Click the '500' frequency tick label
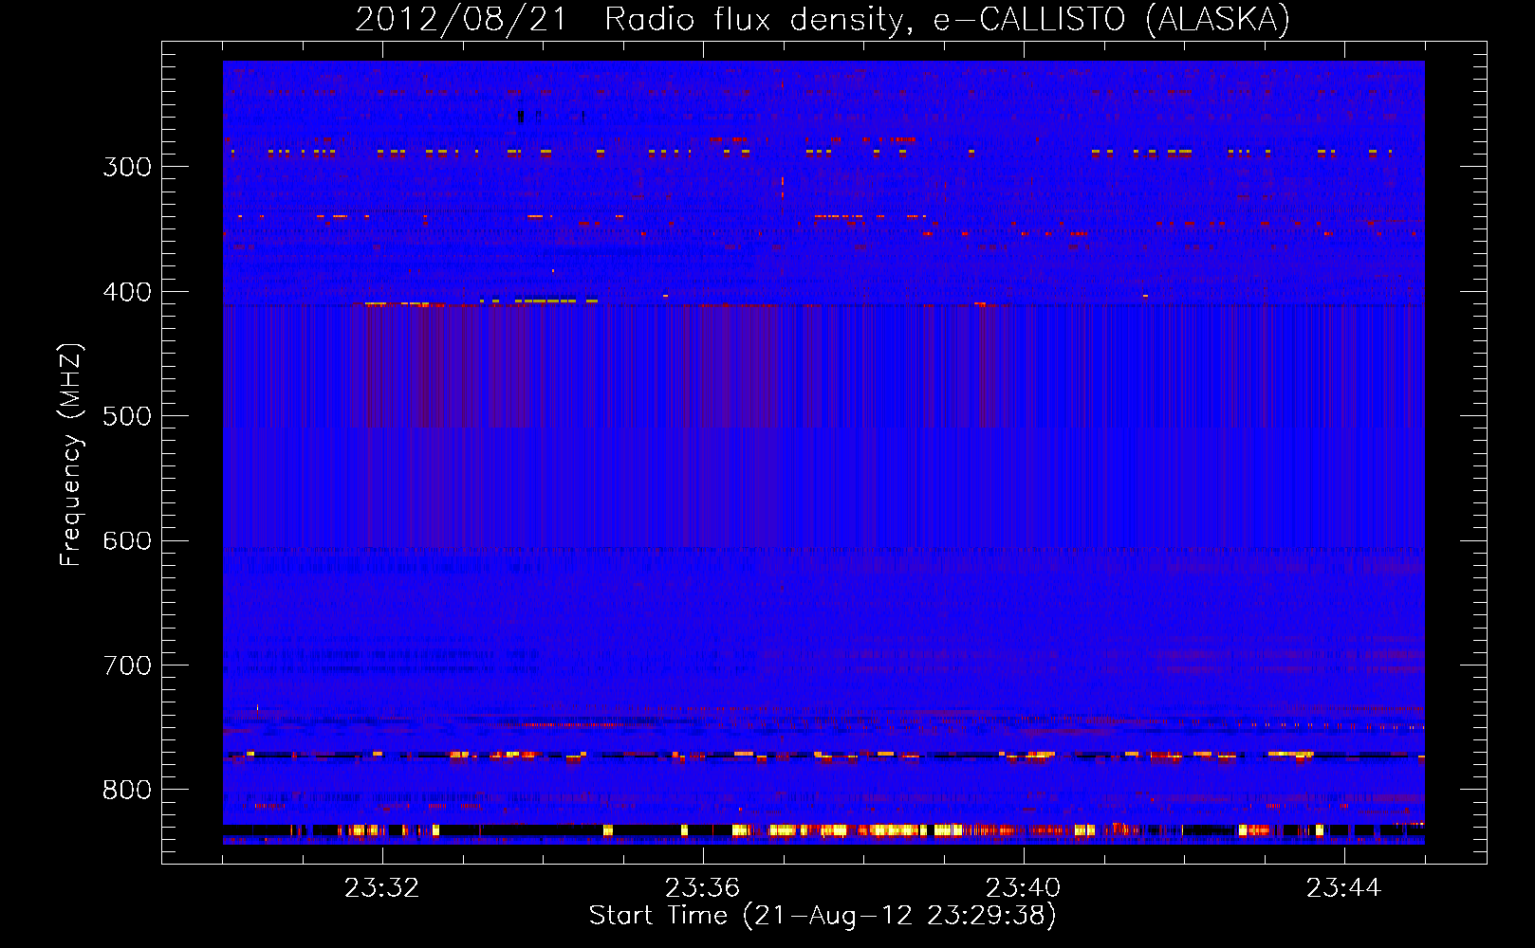Viewport: 1535px width, 948px height. point(127,416)
